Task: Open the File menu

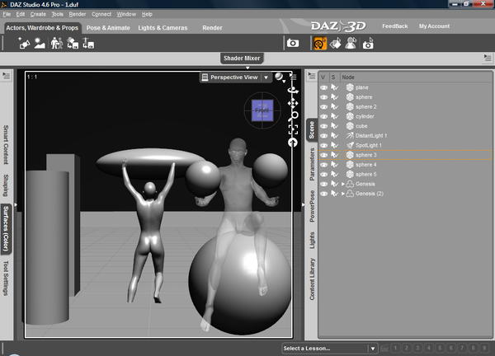Action: (x=7, y=14)
